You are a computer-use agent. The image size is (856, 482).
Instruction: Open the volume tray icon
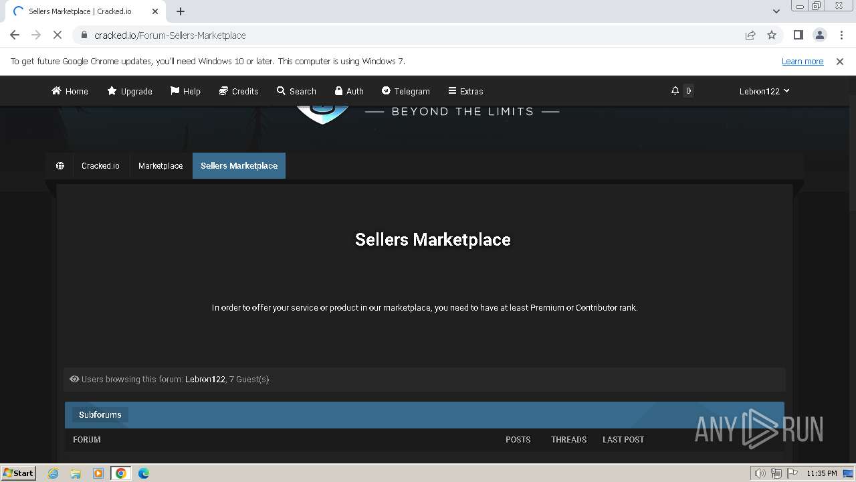point(760,473)
